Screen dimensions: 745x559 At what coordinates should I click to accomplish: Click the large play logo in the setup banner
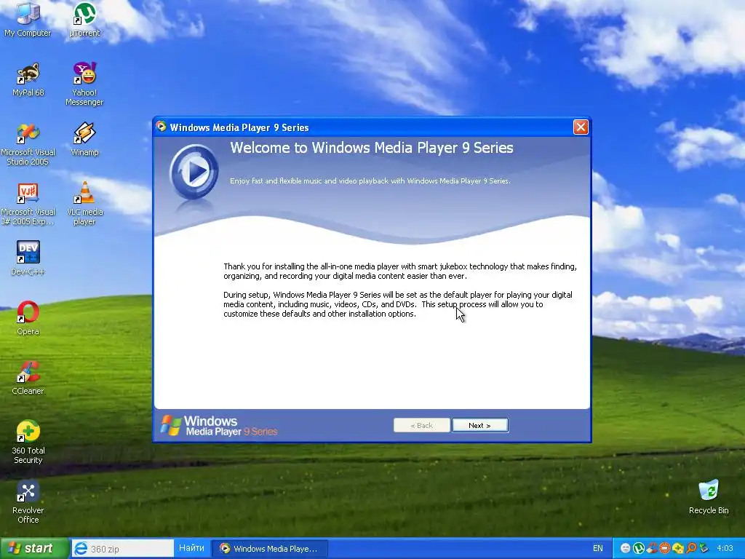[x=194, y=172]
